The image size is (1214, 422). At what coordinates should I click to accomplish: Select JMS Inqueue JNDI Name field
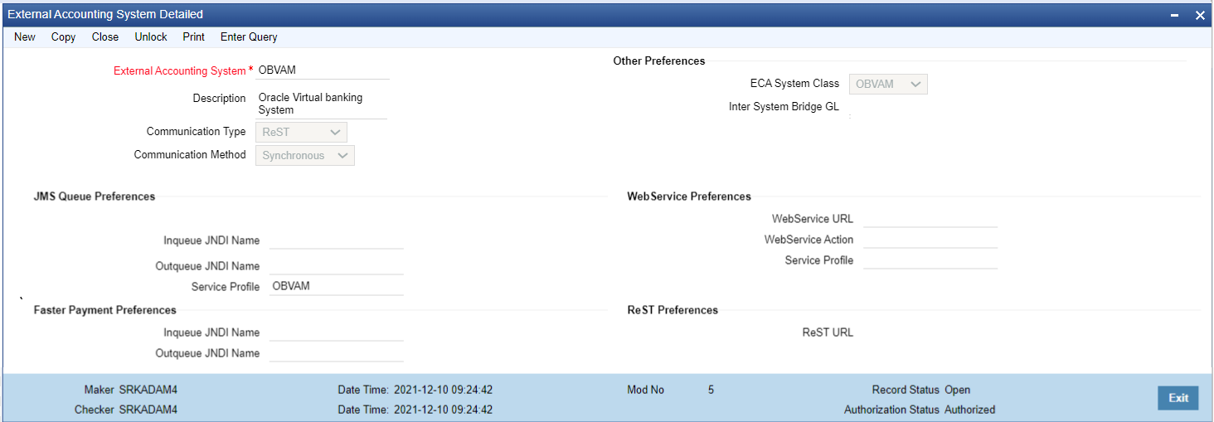coord(336,240)
